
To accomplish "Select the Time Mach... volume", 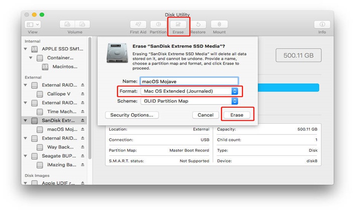I will click(56, 111).
